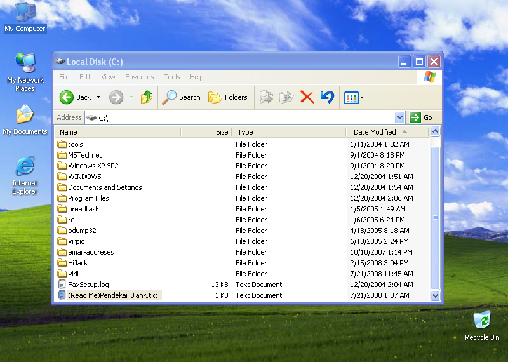This screenshot has height=362, width=508.
Task: Select the WINDOWS folder
Action: coord(84,177)
